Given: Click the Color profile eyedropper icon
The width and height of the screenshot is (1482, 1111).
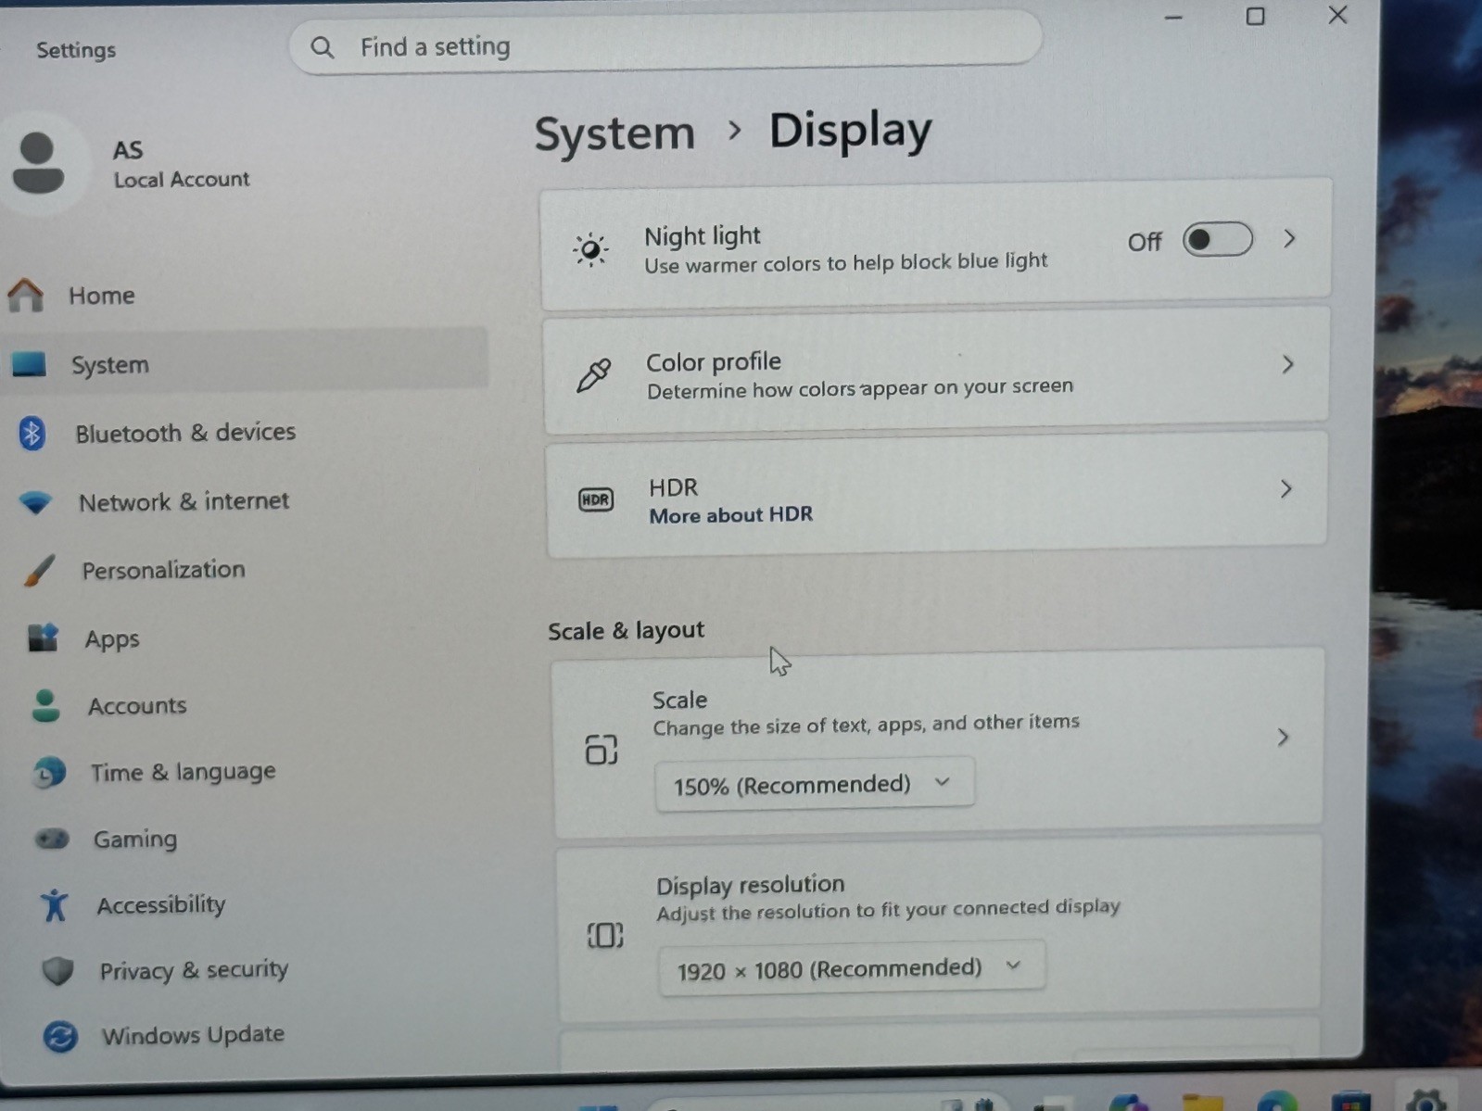Looking at the screenshot, I should pos(593,375).
